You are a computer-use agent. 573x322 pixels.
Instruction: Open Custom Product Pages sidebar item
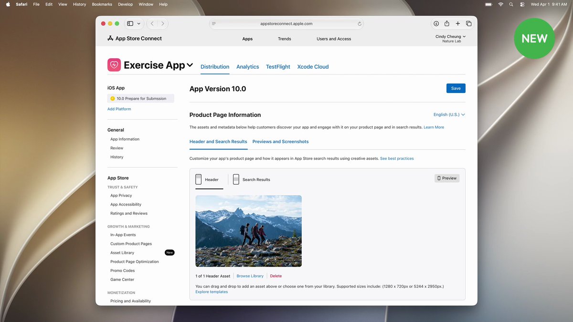[x=131, y=244]
